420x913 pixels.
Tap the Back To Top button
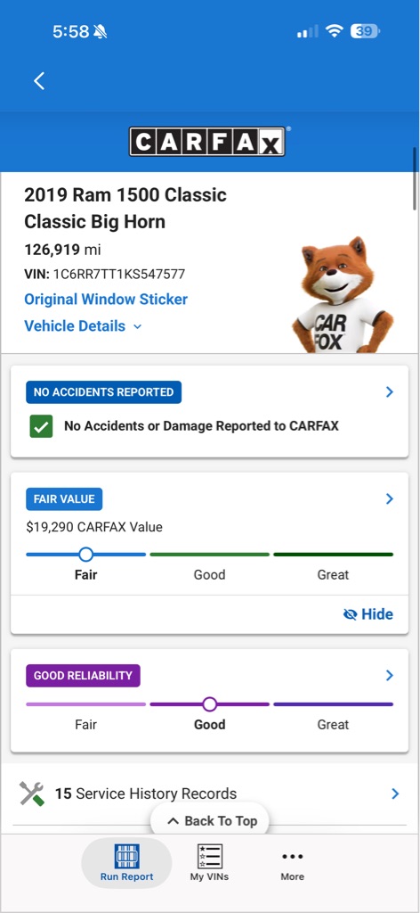210,821
